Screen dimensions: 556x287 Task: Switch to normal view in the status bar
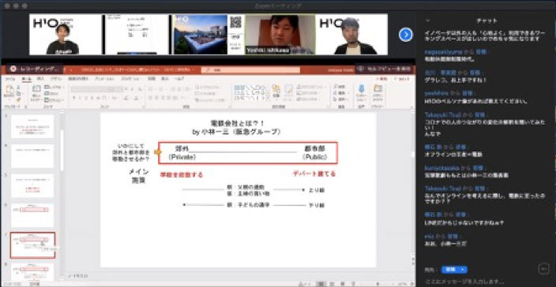(321, 284)
